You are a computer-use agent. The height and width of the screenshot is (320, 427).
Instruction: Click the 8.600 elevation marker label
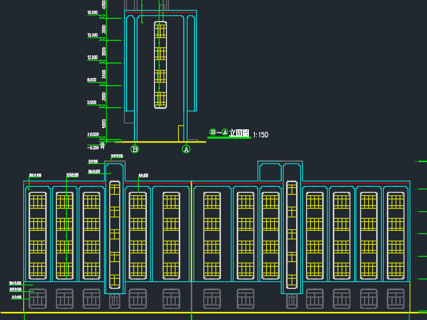pos(91,80)
